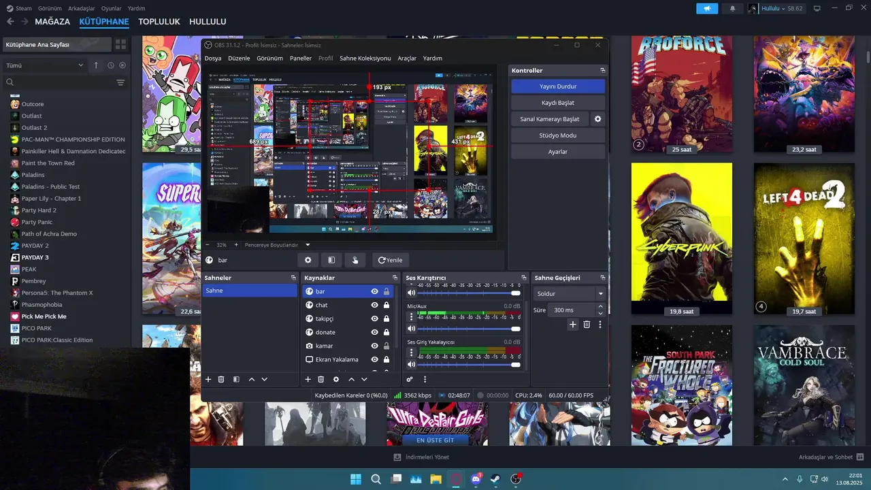This screenshot has width=871, height=490.
Task: Move scene up in Sahneler panel
Action: pos(252,379)
